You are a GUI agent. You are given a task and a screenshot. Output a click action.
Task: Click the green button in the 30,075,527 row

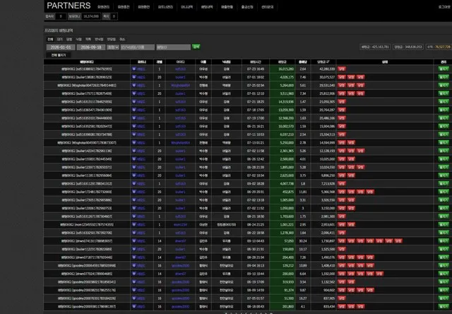444,77
